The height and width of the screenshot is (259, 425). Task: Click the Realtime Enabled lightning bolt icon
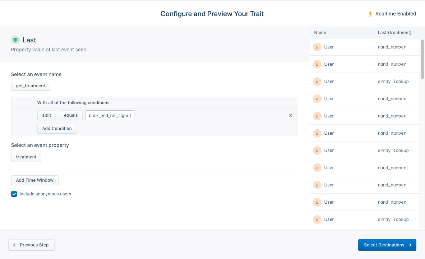tap(370, 14)
